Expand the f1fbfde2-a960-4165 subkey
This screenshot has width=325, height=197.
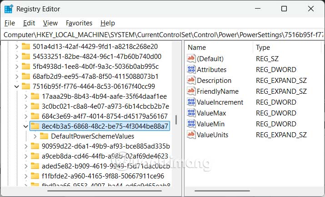point(26,176)
